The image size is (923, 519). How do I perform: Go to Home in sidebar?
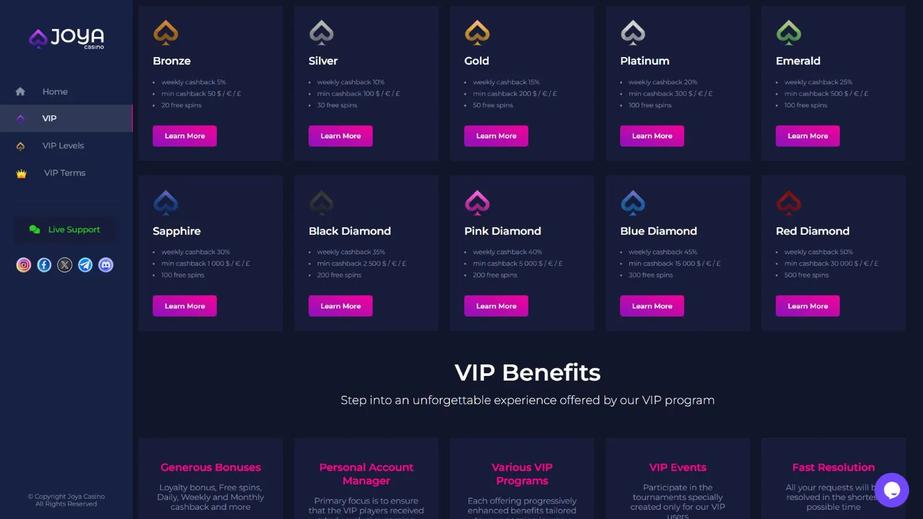(55, 92)
